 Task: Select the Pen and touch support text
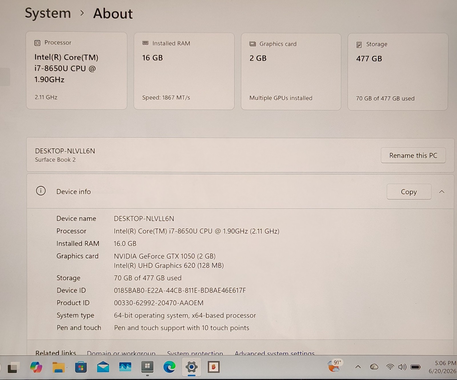[181, 328]
